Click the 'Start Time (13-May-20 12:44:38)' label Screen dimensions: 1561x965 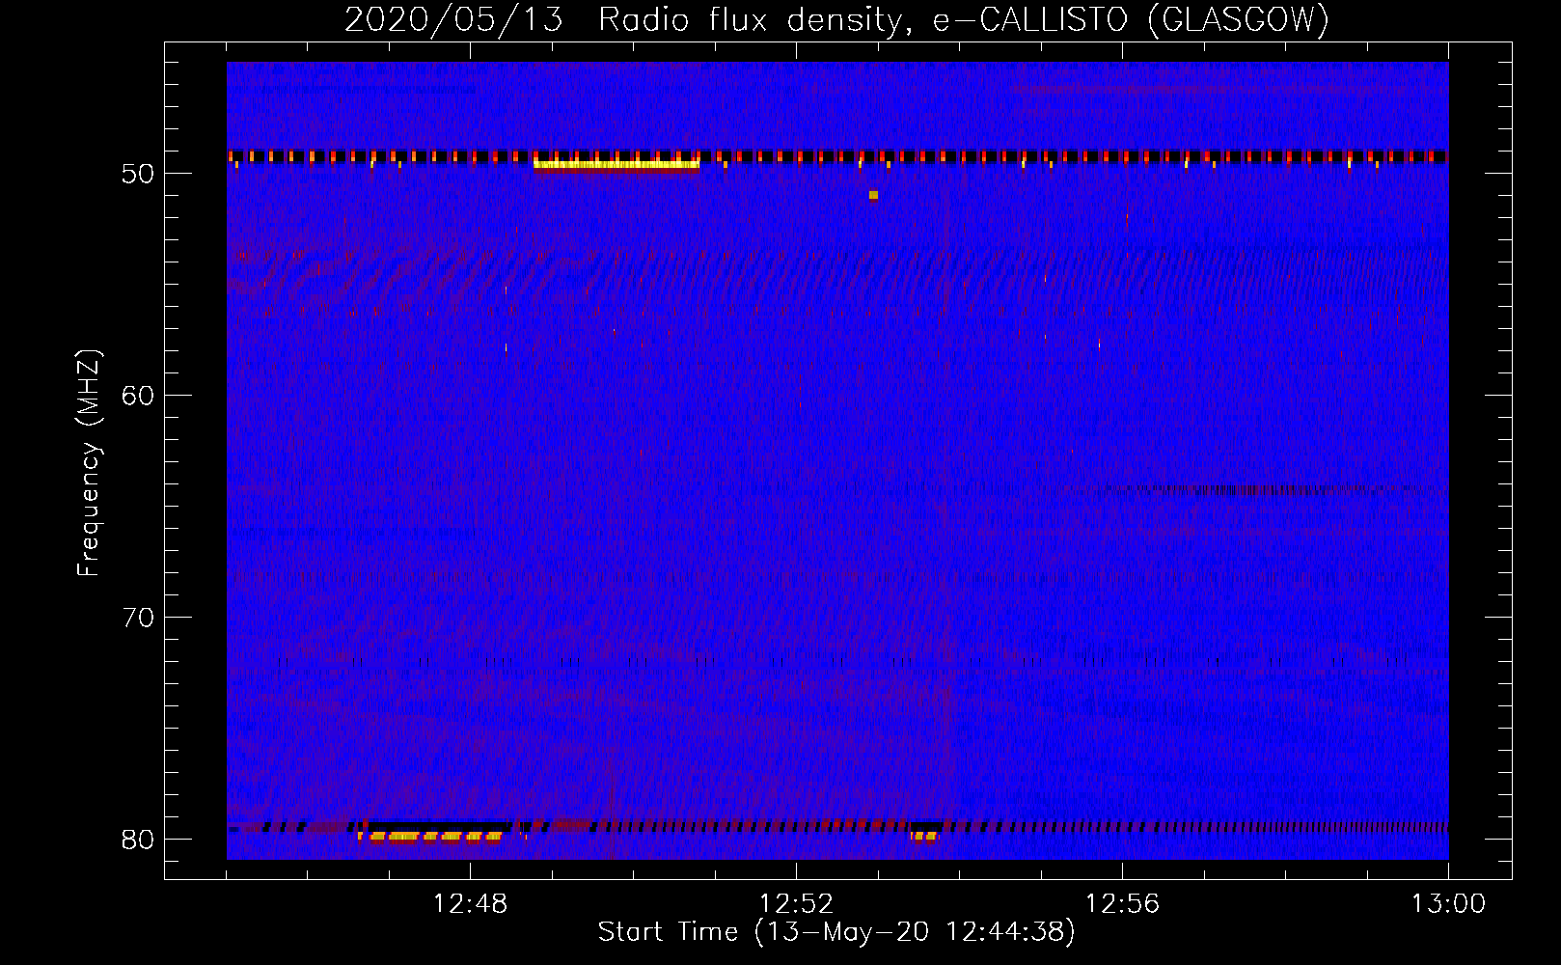click(836, 932)
